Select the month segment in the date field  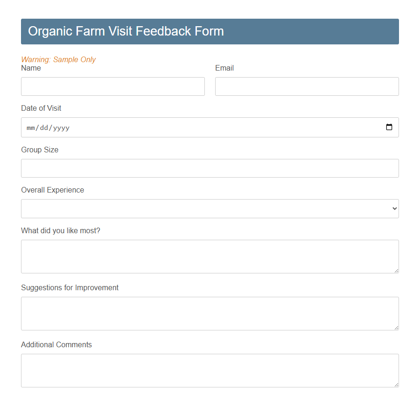point(31,127)
